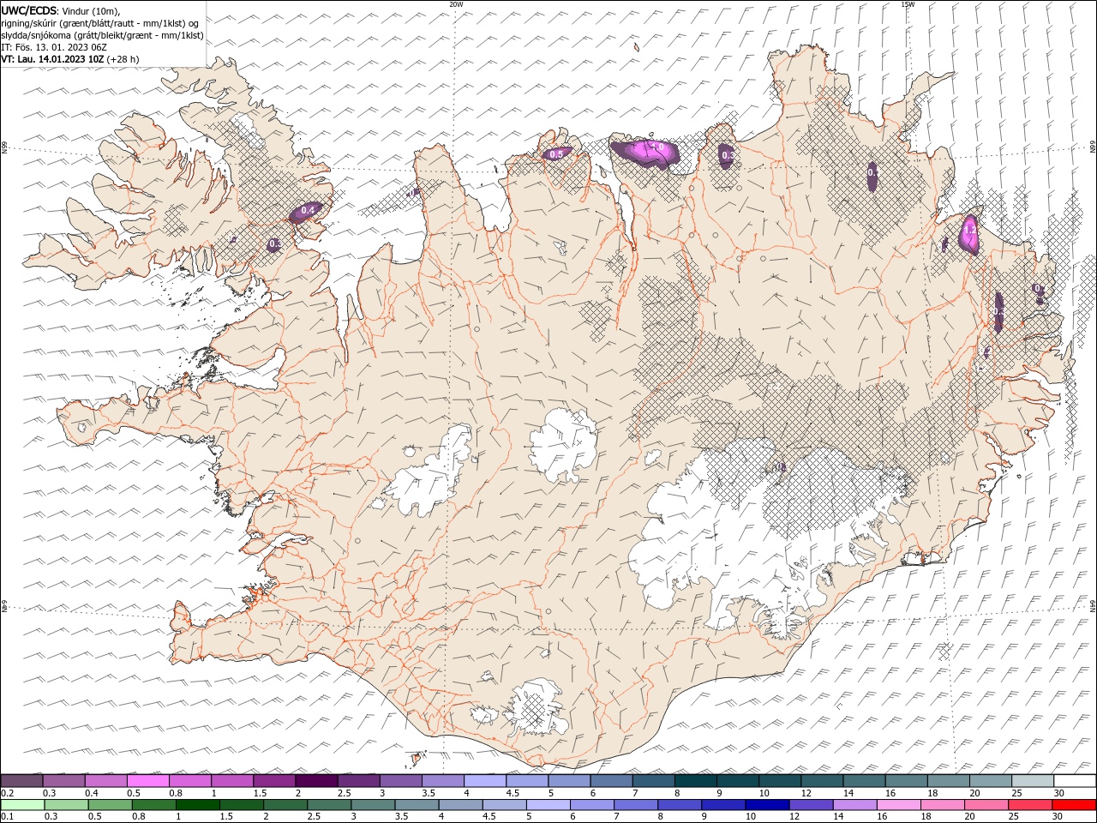This screenshot has width=1097, height=823.
Task: Click the 15W longitude label
Action: 907,4
